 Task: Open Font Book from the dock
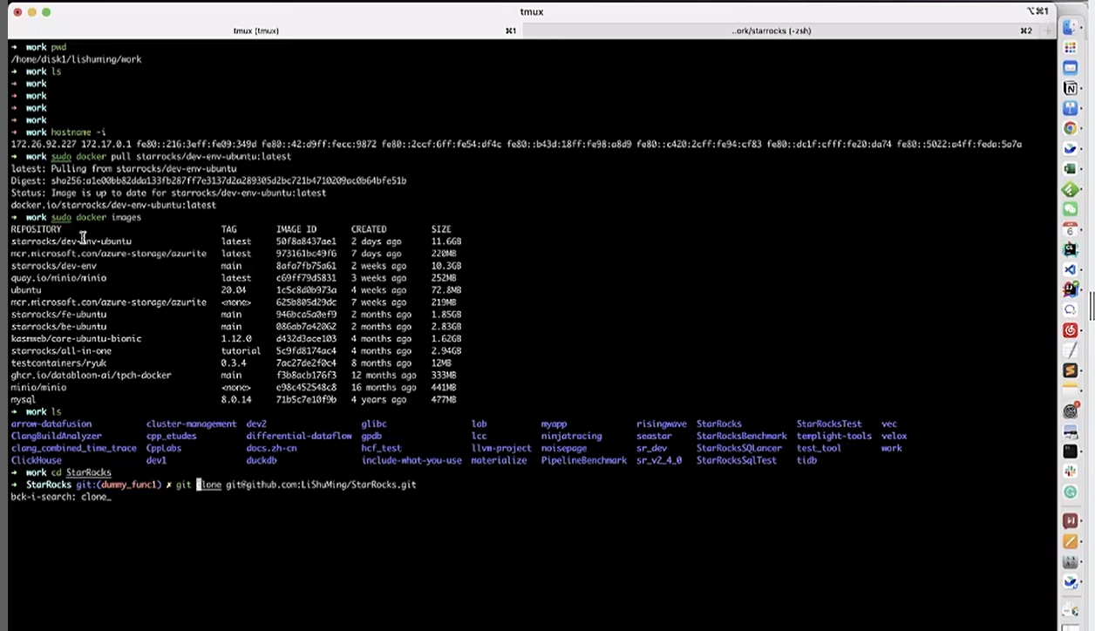(x=1070, y=561)
